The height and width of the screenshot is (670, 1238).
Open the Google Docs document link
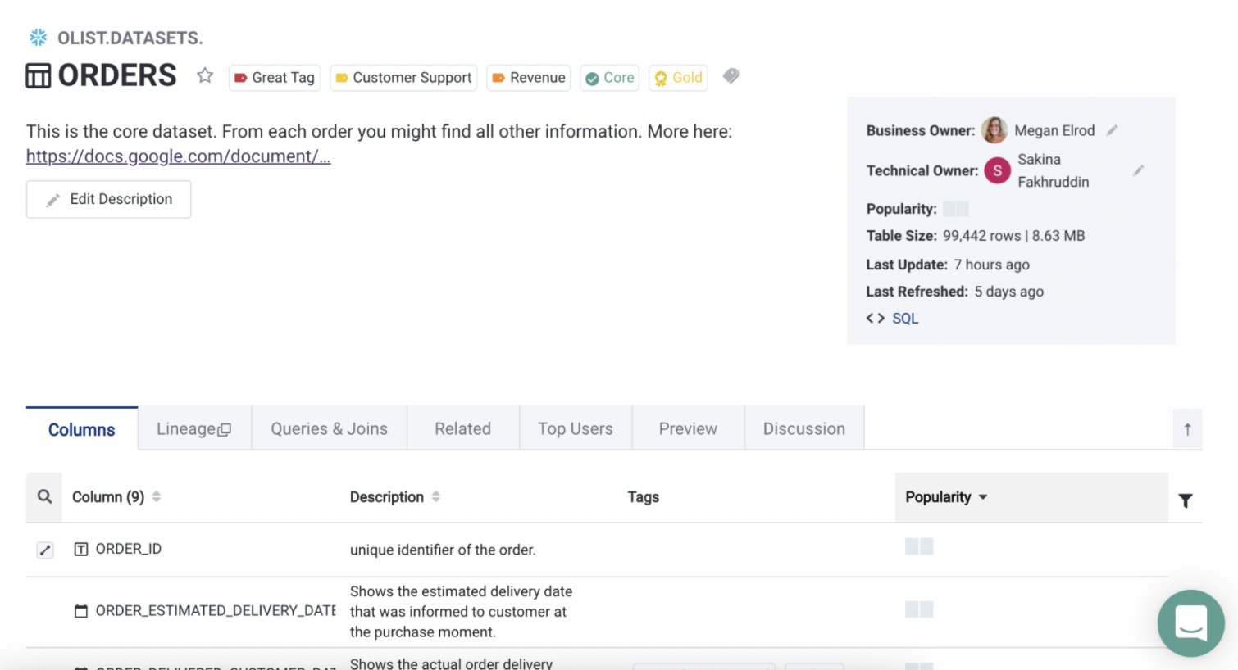click(178, 156)
